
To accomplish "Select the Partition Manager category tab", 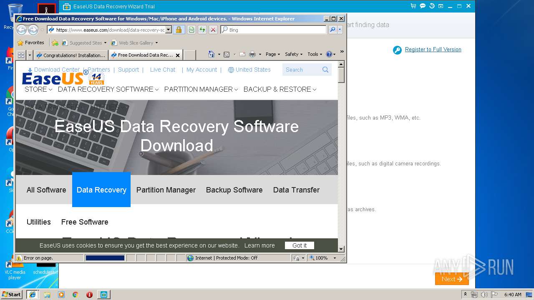I will tap(166, 190).
